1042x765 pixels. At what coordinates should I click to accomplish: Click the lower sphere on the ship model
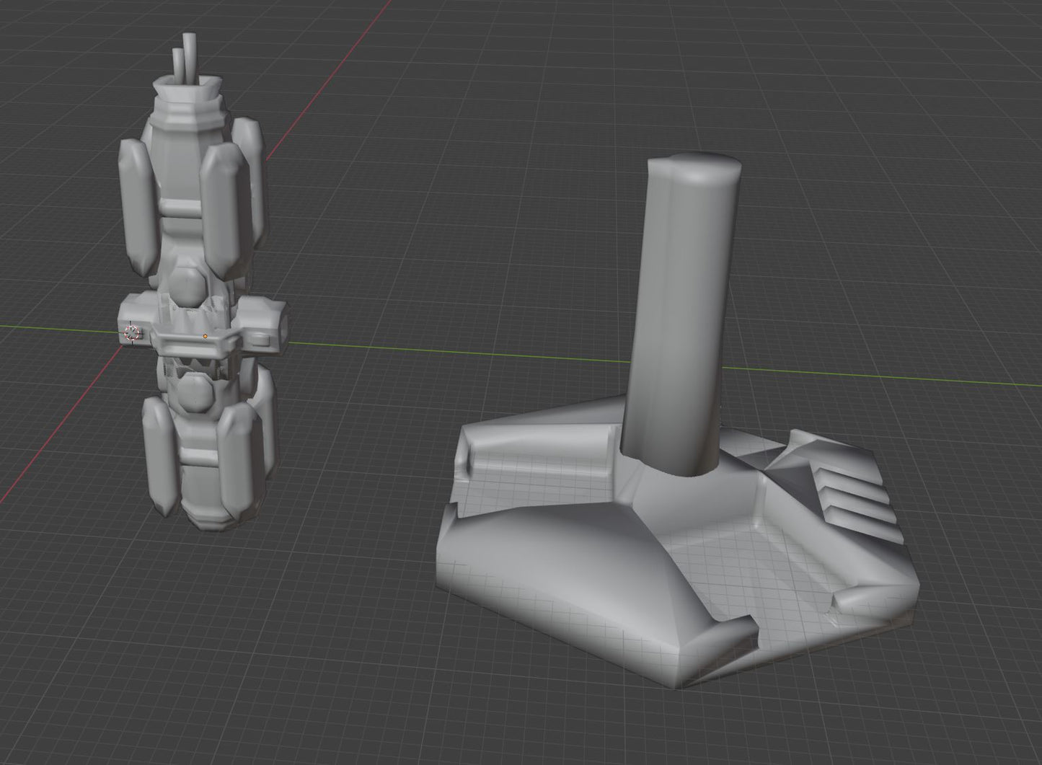[x=195, y=393]
